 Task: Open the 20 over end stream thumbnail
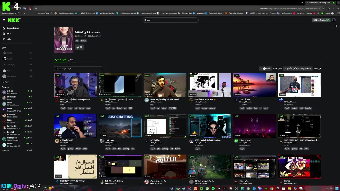coord(254,126)
